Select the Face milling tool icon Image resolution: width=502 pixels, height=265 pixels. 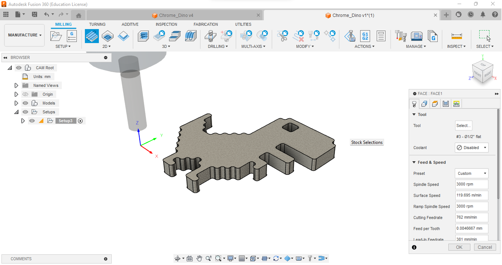click(92, 36)
